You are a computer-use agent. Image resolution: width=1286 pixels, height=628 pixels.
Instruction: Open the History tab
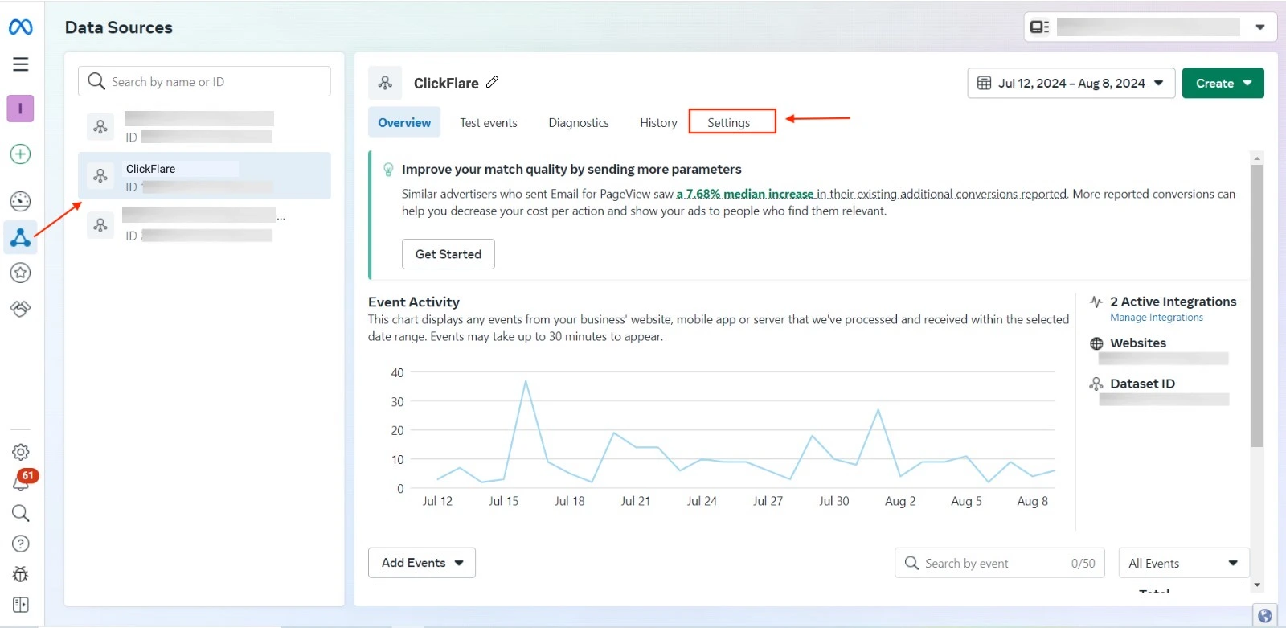(658, 123)
